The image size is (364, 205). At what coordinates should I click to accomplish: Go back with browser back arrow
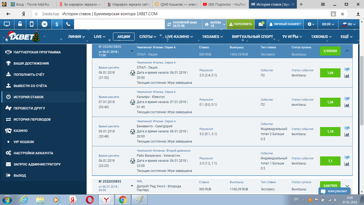click(8, 14)
